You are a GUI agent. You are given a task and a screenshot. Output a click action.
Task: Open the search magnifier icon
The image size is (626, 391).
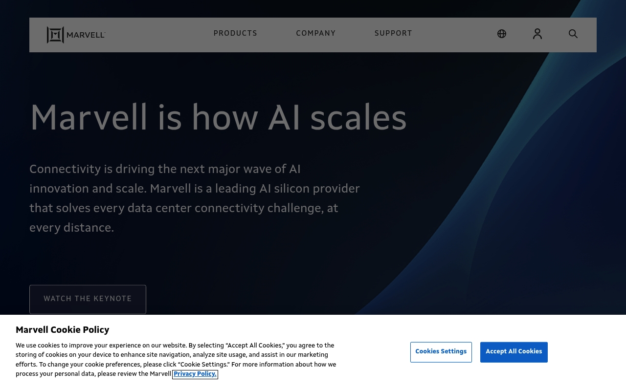coord(573,34)
